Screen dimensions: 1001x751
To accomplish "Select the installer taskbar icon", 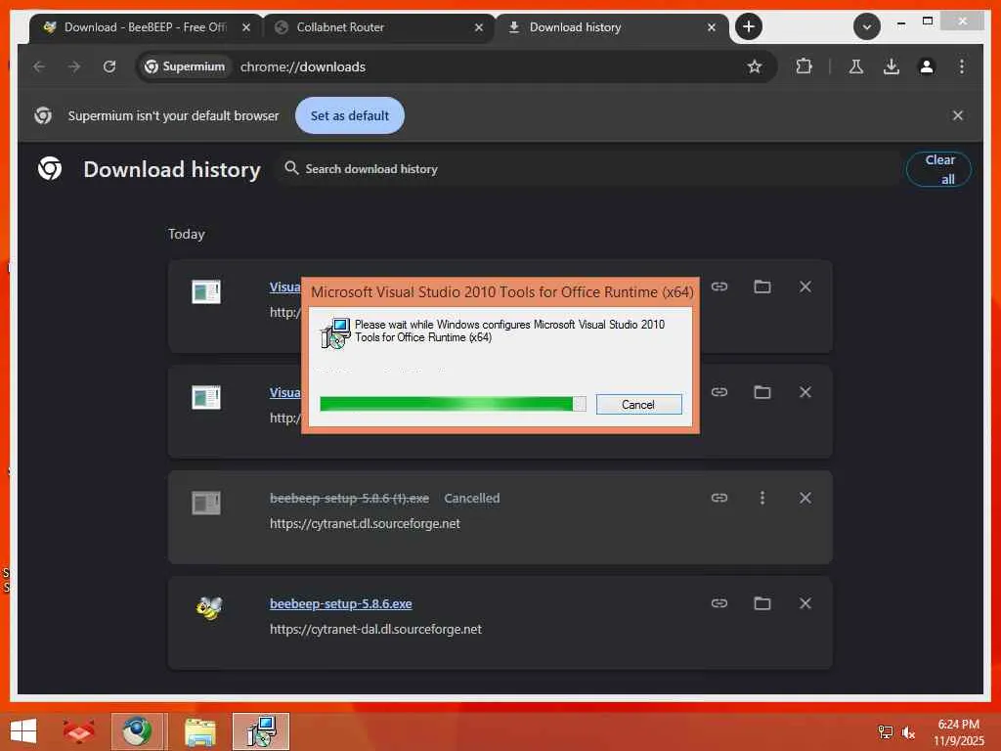I will [x=260, y=731].
